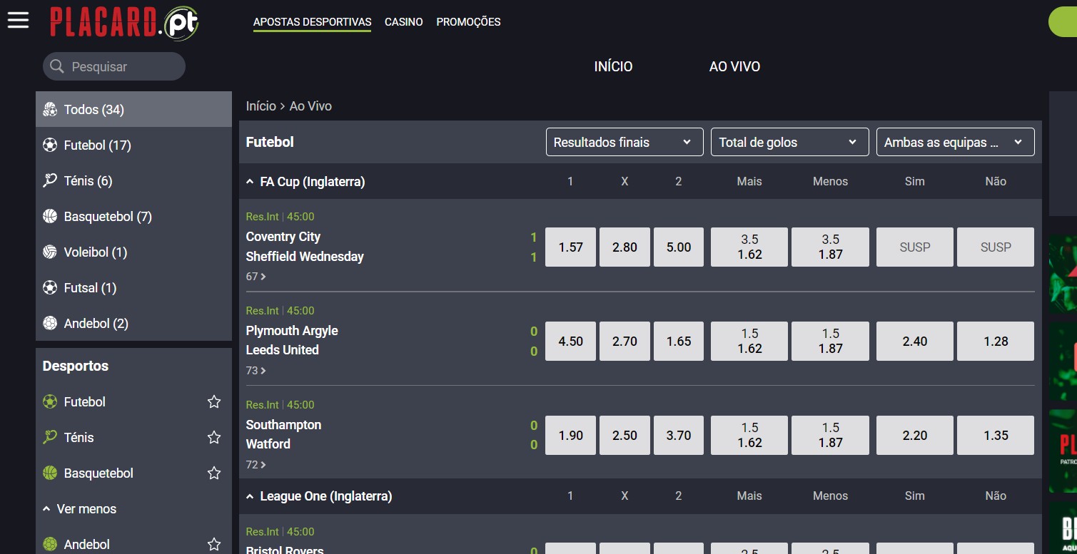Viewport: 1077px width, 554px height.
Task: Expand 72 more markets for Southampton
Action: click(256, 464)
